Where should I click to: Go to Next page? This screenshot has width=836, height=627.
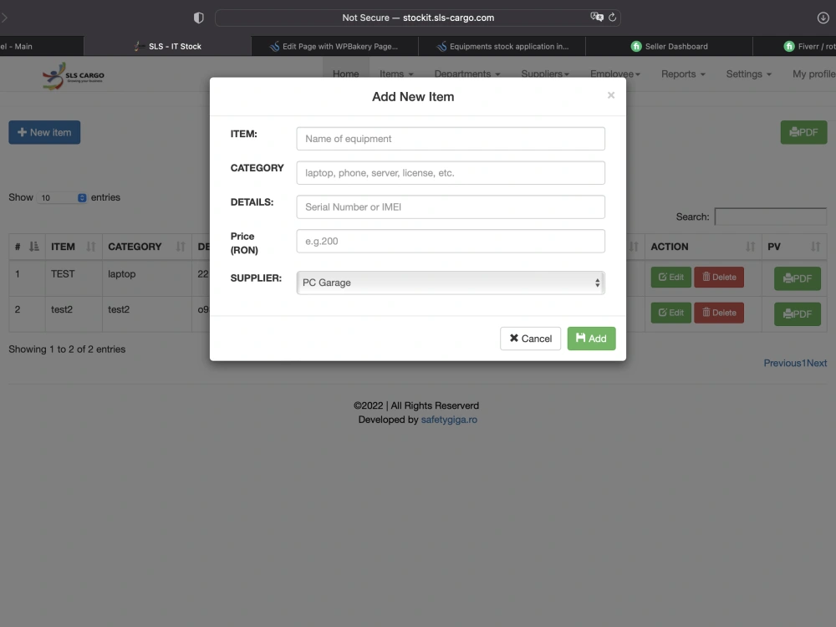point(817,363)
